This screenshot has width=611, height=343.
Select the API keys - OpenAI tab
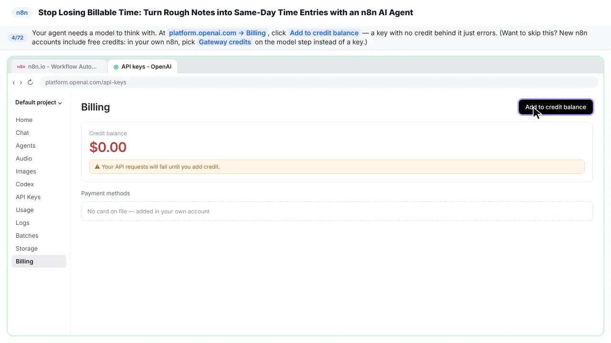(142, 67)
